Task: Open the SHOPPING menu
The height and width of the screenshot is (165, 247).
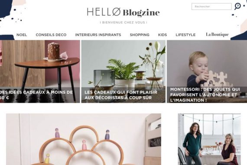Action: click(x=140, y=35)
